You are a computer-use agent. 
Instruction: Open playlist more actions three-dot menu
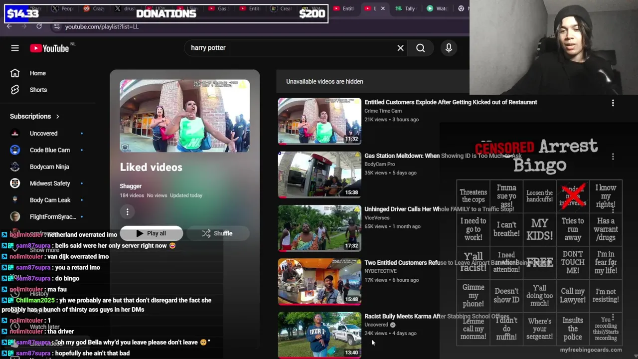(128, 212)
